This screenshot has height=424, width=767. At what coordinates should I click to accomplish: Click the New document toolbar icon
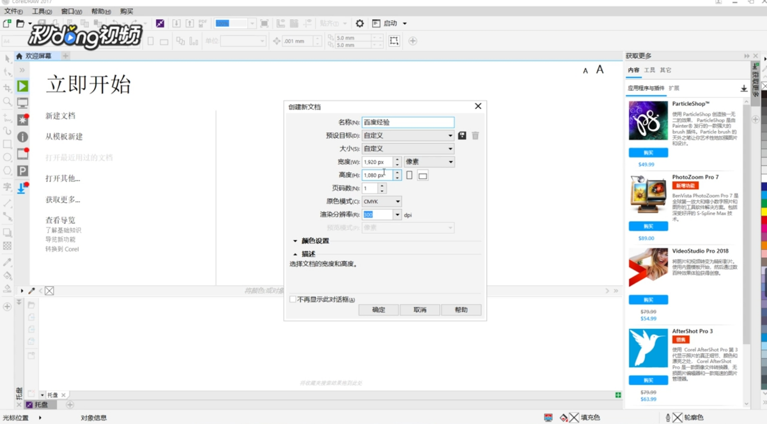point(7,24)
